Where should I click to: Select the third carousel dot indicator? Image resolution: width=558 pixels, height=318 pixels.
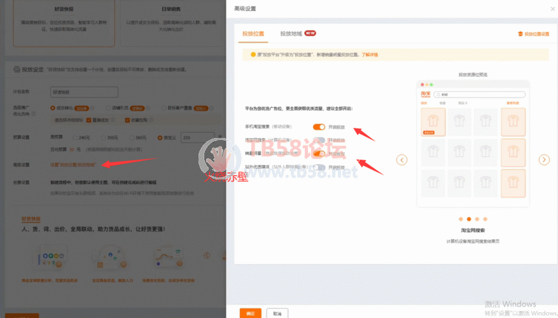[x=477, y=219]
